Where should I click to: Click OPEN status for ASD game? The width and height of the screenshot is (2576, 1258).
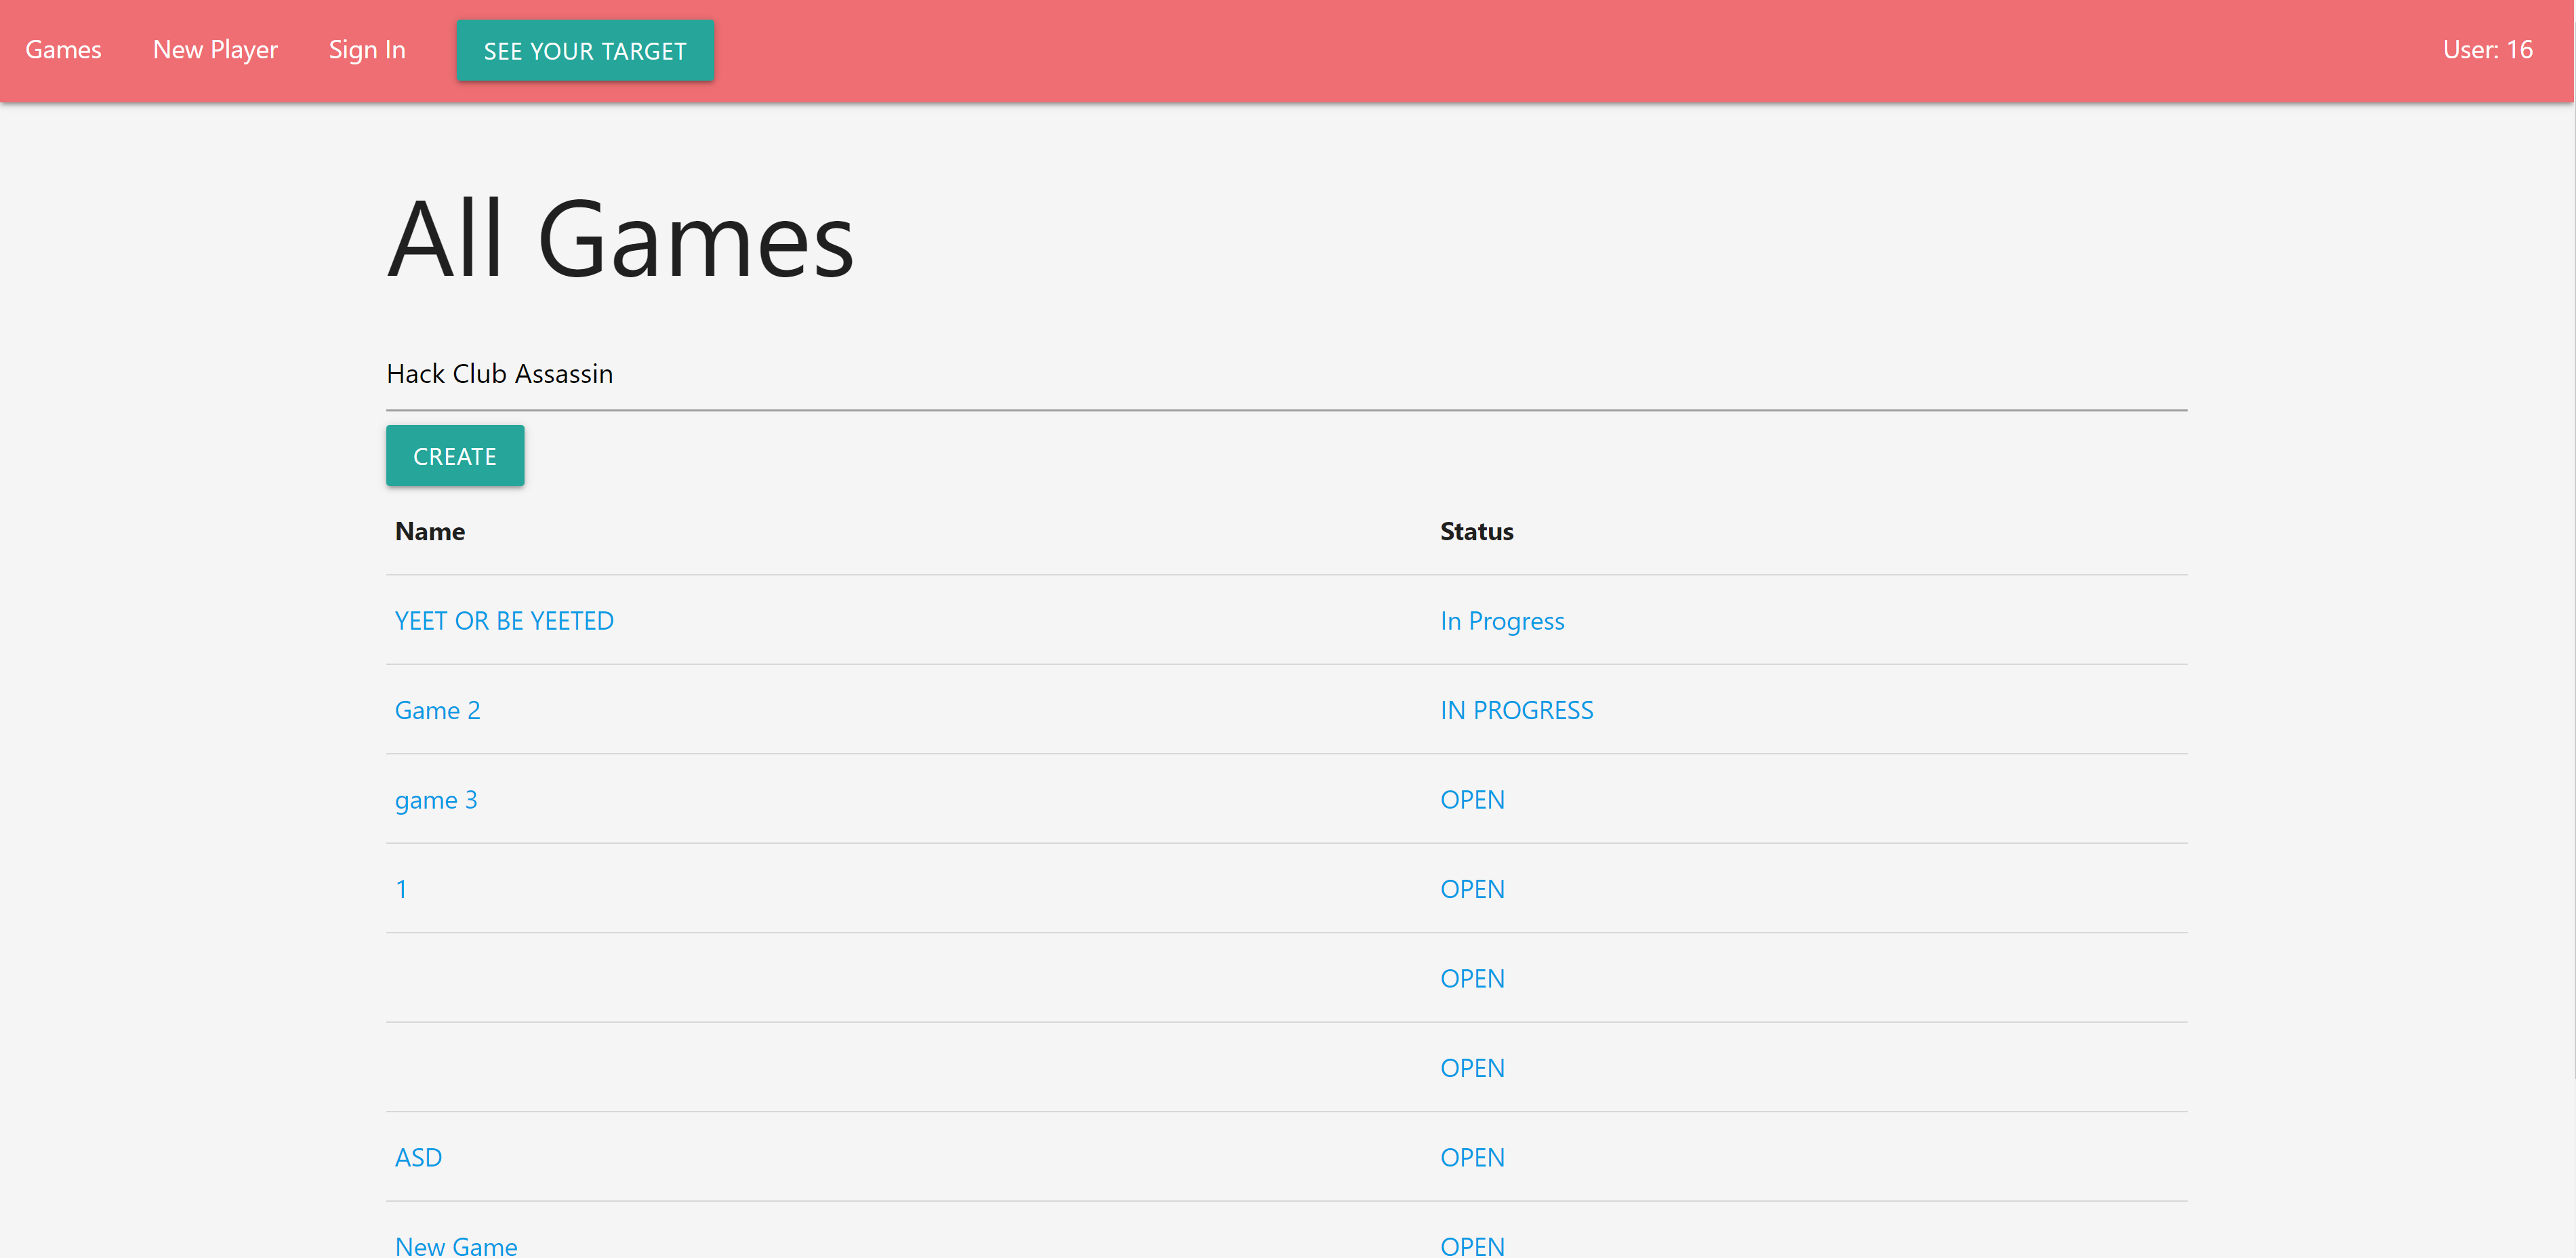pyautogui.click(x=1471, y=1157)
